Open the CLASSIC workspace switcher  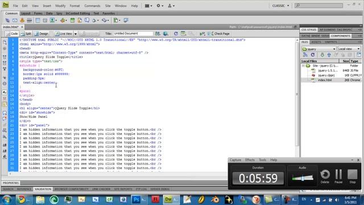click(x=280, y=6)
